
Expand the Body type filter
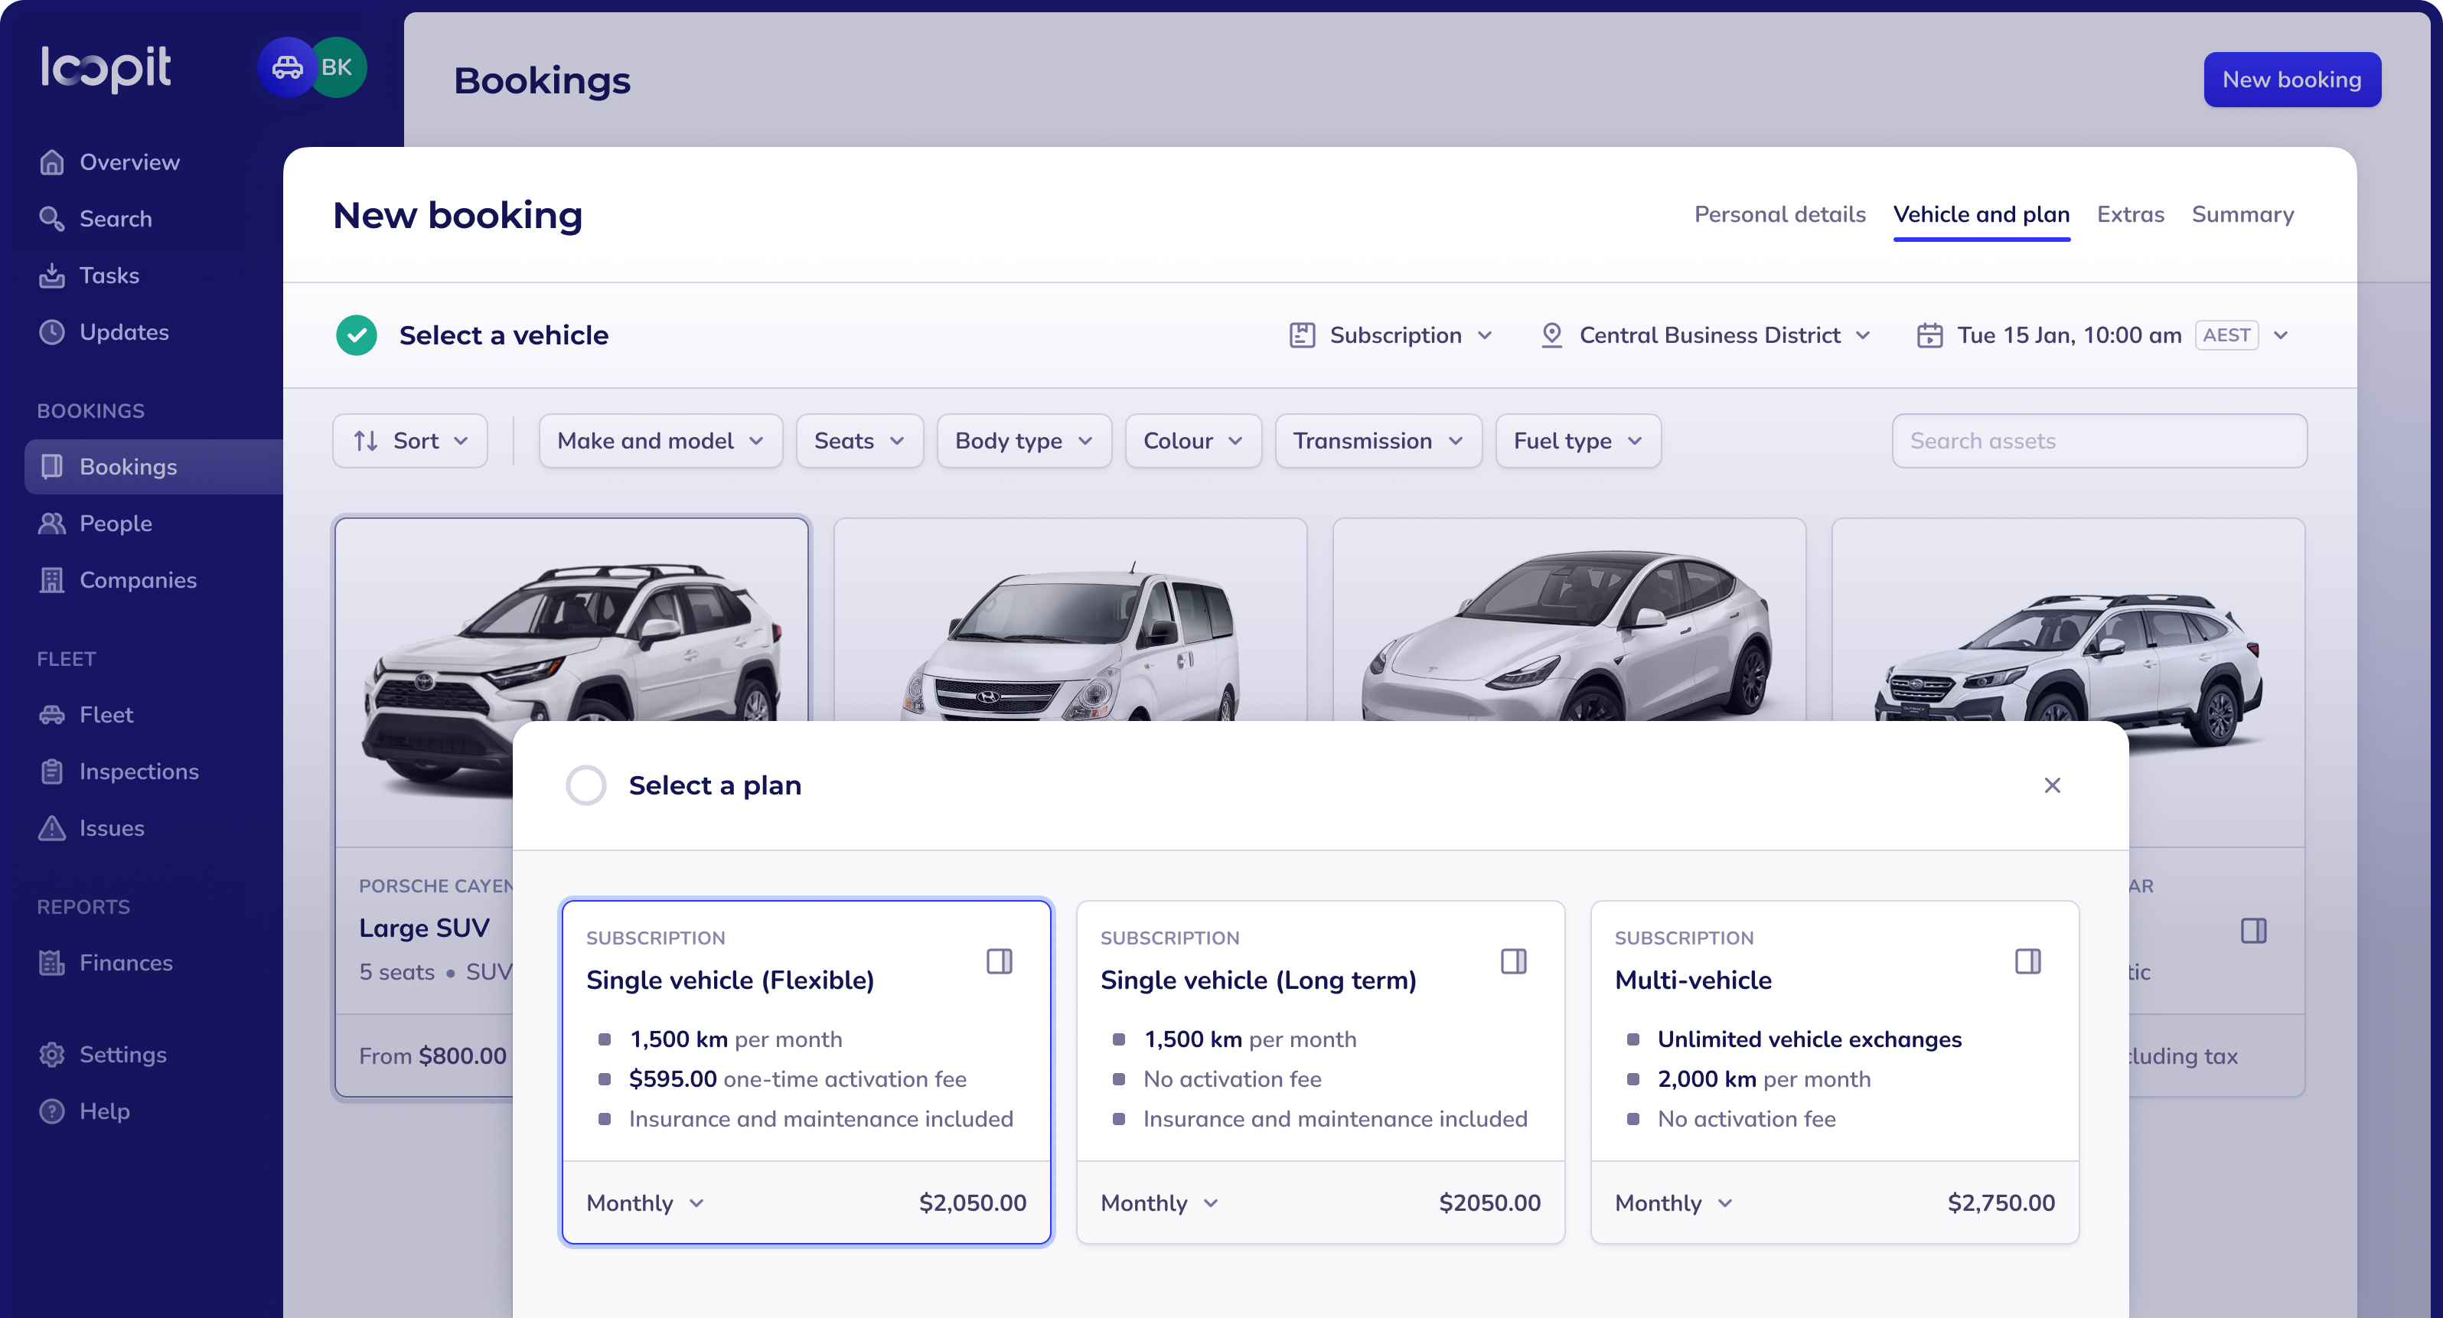[x=1023, y=441]
